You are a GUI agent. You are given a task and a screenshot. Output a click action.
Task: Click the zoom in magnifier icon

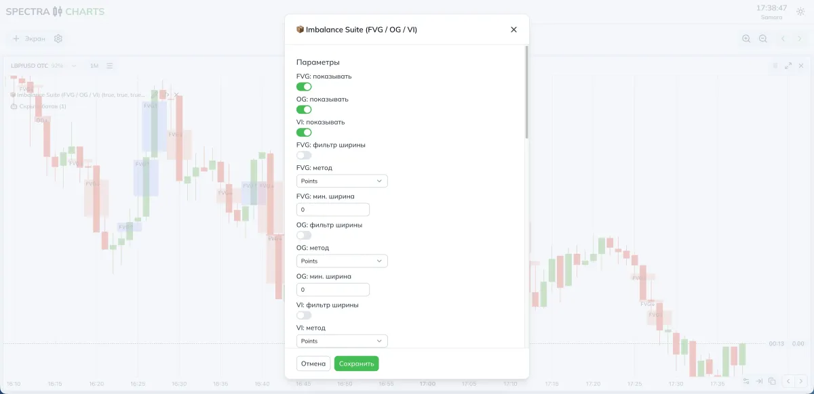(x=746, y=38)
